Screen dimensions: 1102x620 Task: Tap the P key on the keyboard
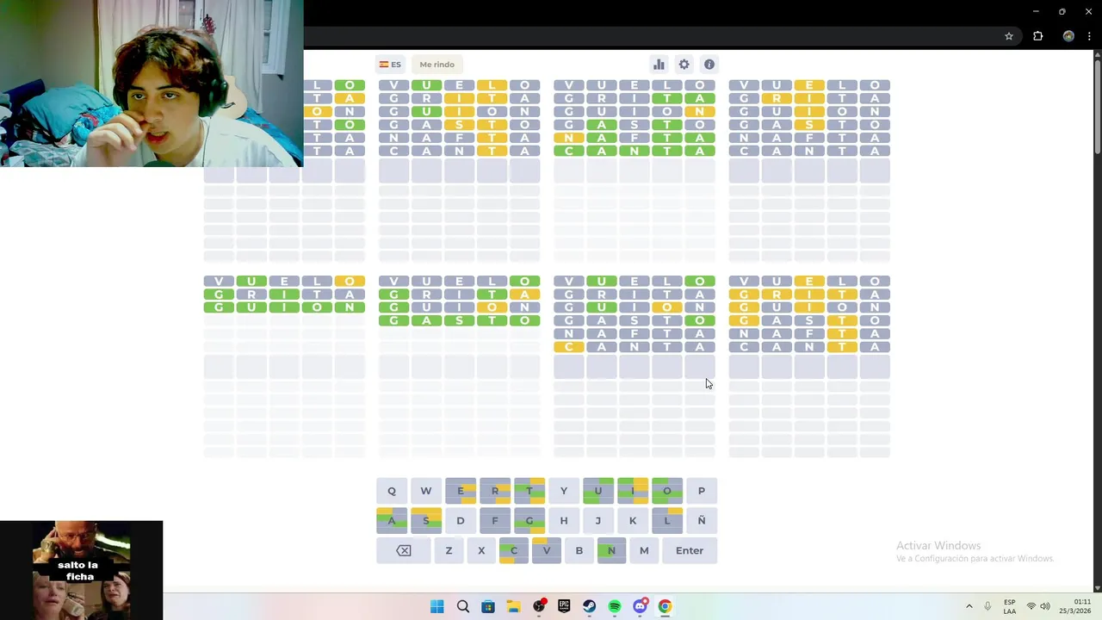coord(702,491)
